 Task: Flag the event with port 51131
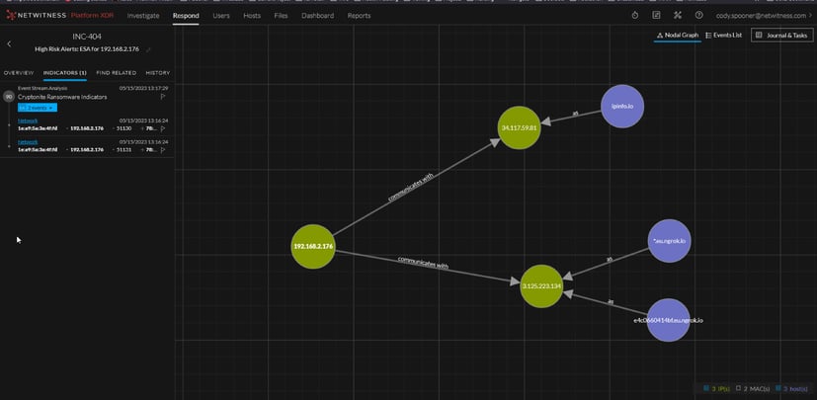(x=163, y=149)
